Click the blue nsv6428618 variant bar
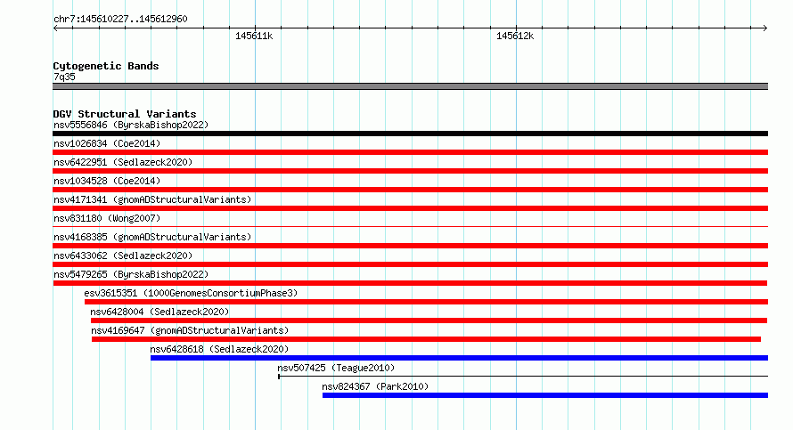Screen dimensions: 793x430 pos(459,358)
